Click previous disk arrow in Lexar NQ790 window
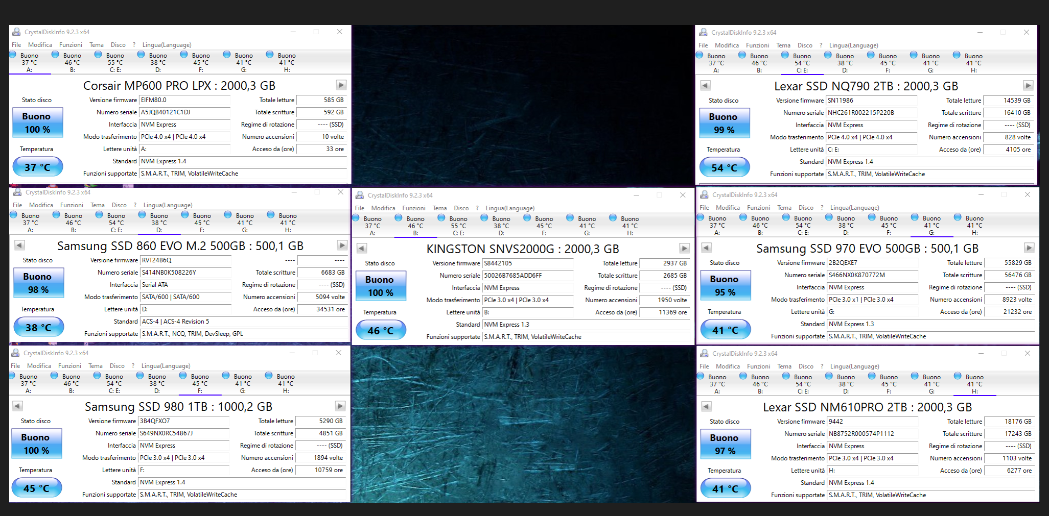Image resolution: width=1049 pixels, height=516 pixels. click(x=706, y=85)
